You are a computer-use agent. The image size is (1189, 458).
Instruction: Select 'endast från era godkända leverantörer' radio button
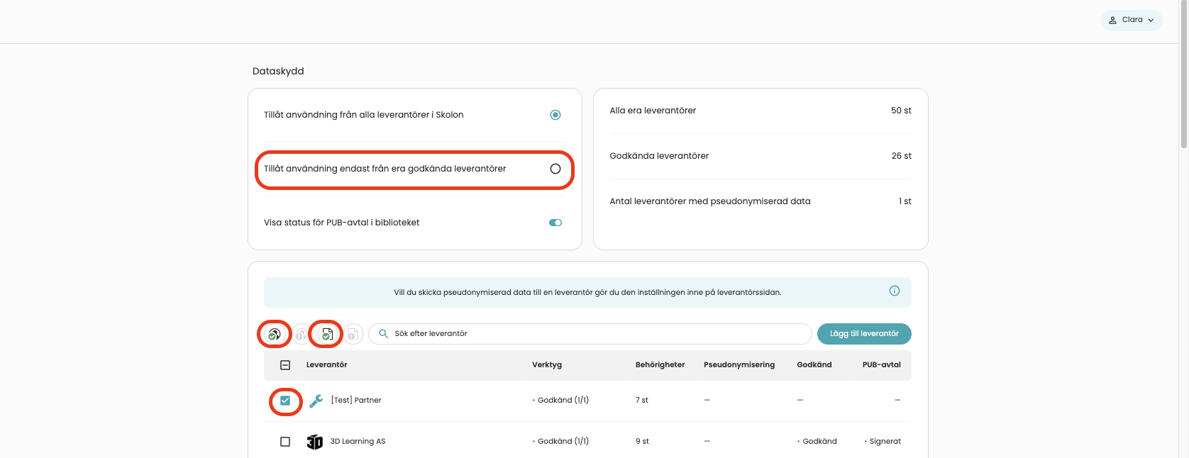pos(555,169)
